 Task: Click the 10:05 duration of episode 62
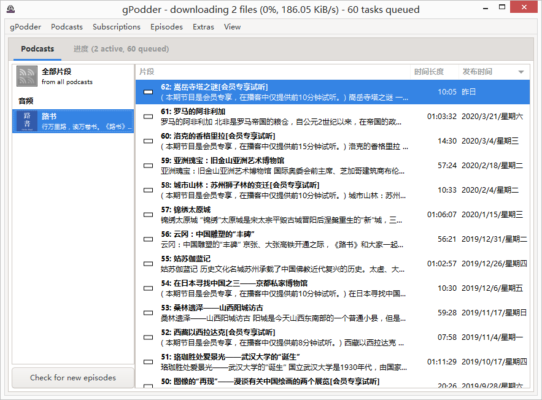(447, 92)
